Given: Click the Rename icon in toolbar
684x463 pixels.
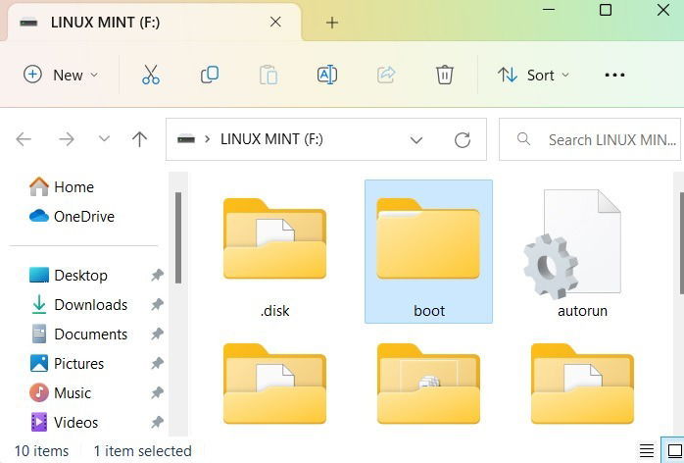Looking at the screenshot, I should click(327, 75).
